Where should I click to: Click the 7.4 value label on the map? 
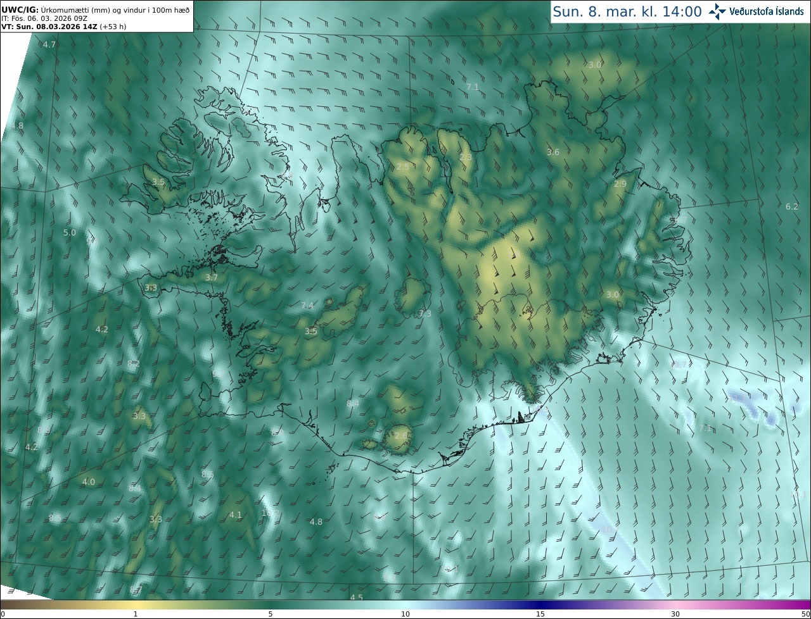(x=307, y=306)
